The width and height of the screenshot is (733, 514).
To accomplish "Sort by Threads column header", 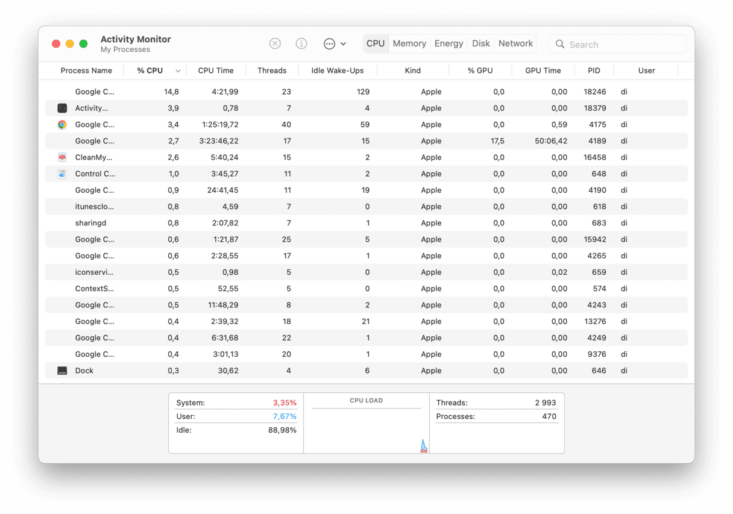I will [272, 71].
